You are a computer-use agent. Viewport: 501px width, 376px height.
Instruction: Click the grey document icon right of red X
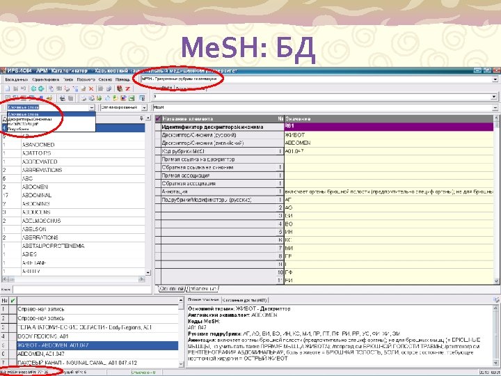(100, 88)
